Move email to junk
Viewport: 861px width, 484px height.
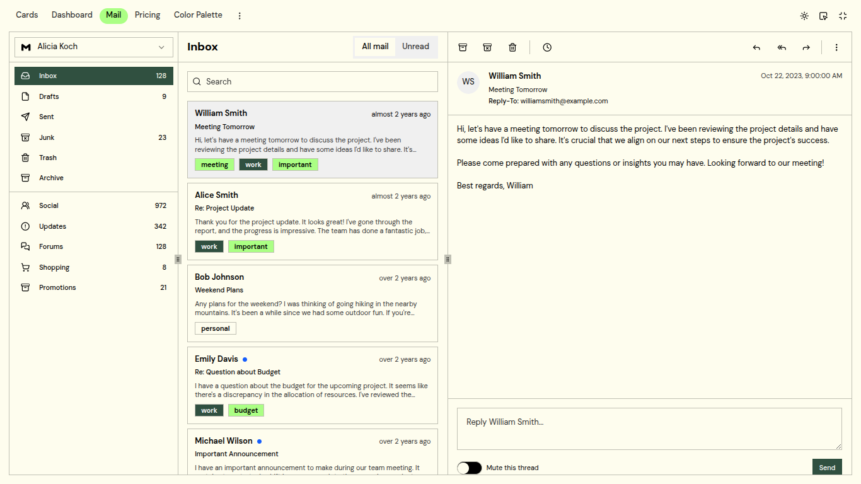tap(487, 47)
